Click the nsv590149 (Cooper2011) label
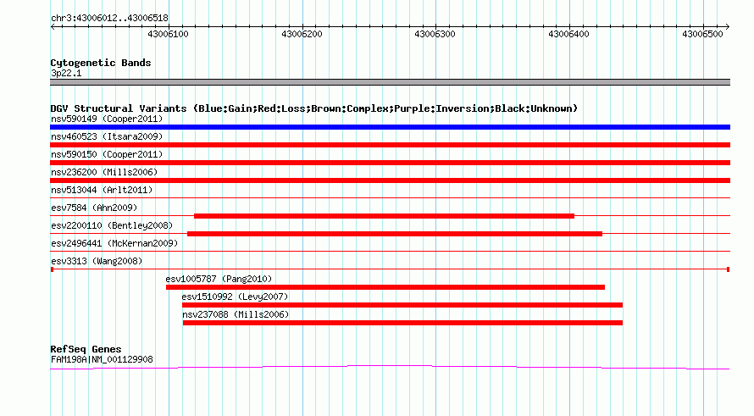The width and height of the screenshot is (754, 416). tap(107, 119)
